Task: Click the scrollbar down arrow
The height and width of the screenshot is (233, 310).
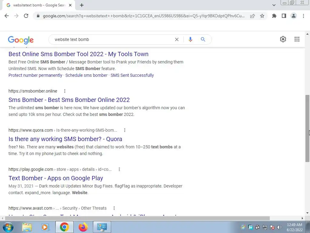Action: (308, 213)
